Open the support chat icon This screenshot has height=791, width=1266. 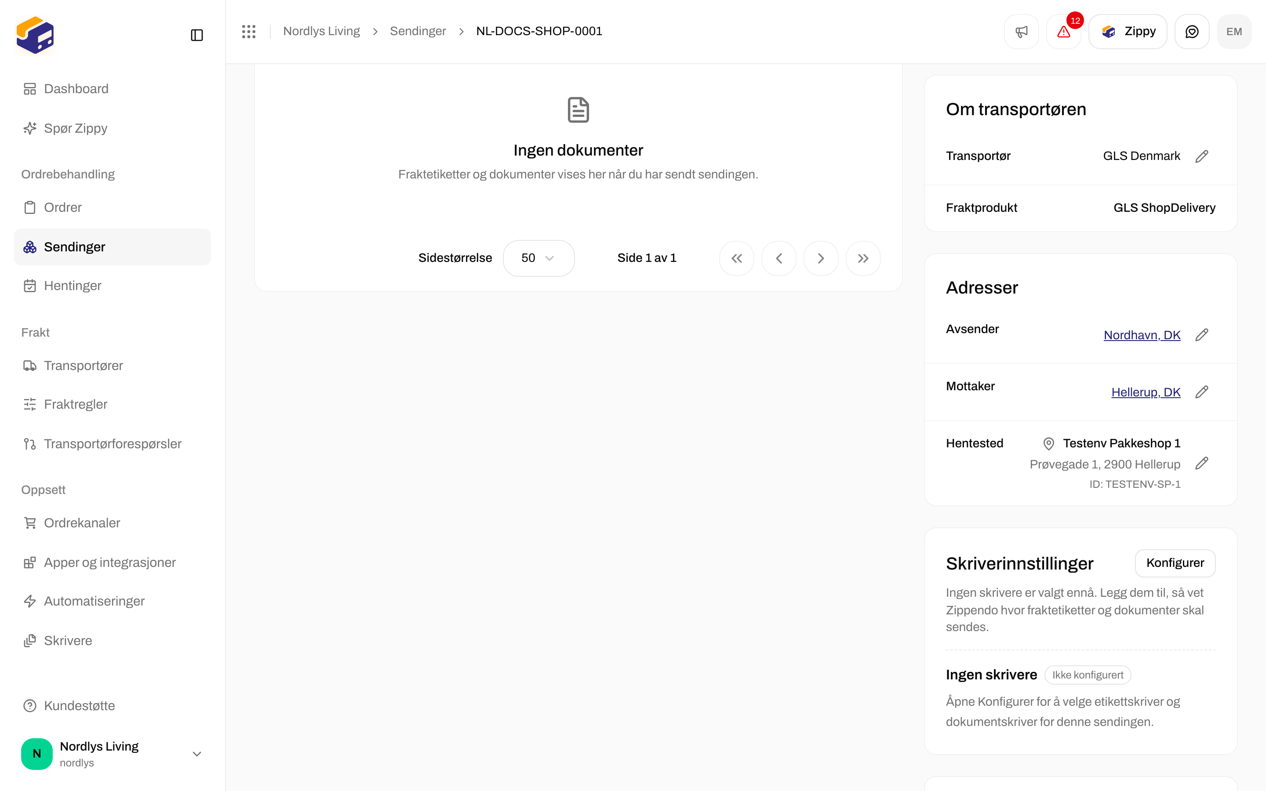(1192, 31)
